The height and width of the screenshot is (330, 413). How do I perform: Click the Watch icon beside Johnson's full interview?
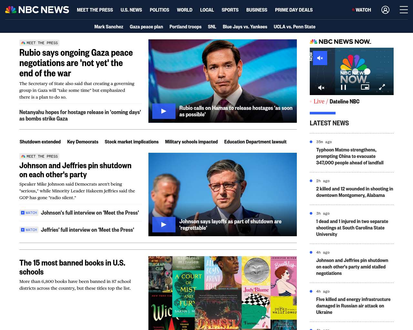pos(29,213)
